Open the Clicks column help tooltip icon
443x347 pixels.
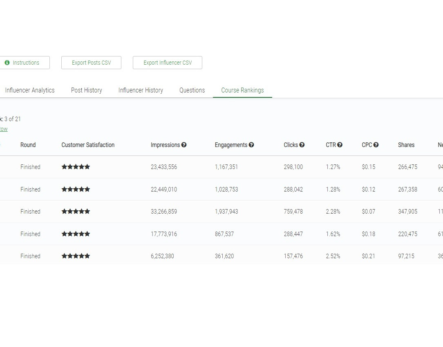click(302, 145)
